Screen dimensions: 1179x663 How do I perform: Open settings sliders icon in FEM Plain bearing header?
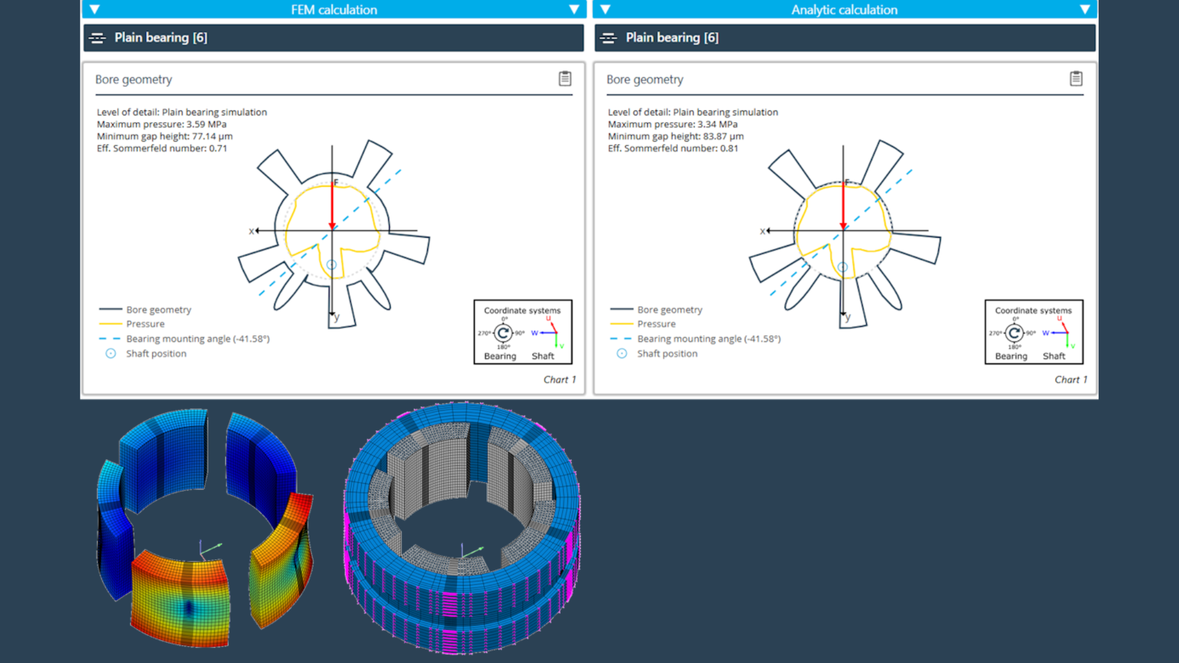point(97,38)
